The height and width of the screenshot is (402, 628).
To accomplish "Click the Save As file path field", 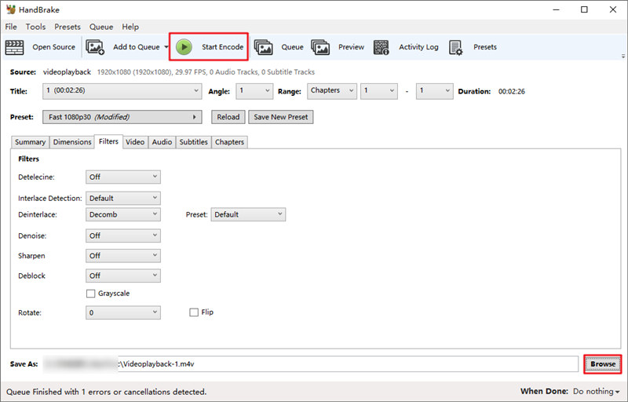I will click(310, 364).
